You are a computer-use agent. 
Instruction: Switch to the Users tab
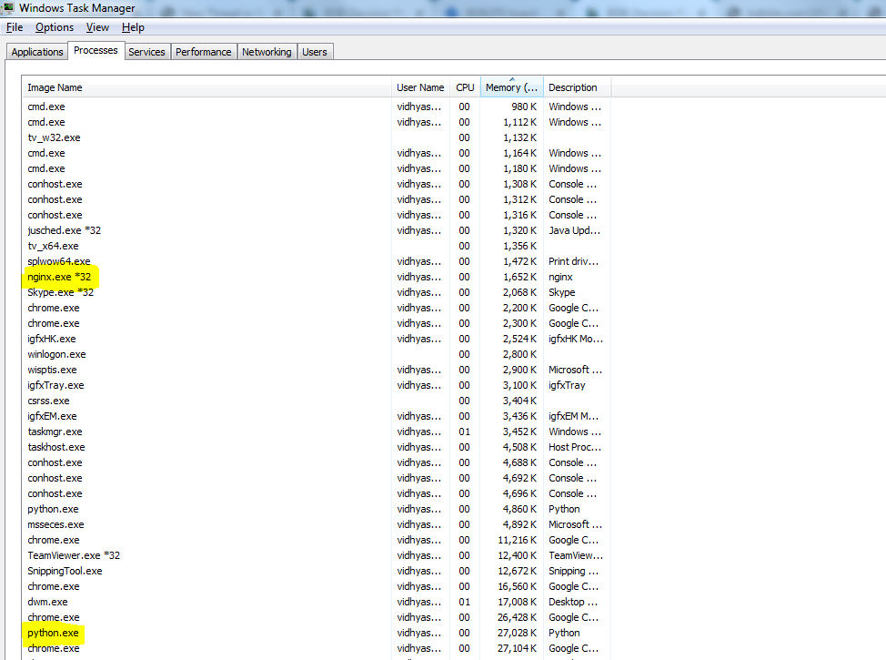pyautogui.click(x=314, y=52)
